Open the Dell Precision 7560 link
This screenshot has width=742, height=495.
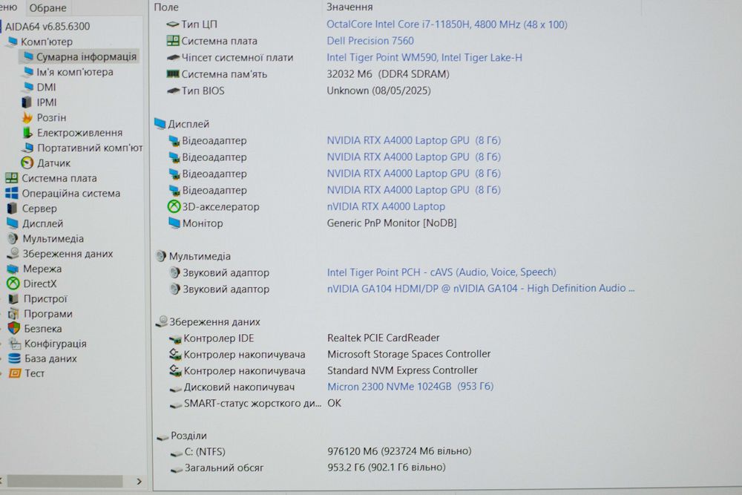tap(370, 41)
